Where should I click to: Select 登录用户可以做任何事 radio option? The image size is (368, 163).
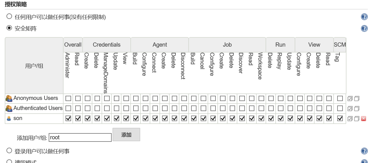click(9, 151)
